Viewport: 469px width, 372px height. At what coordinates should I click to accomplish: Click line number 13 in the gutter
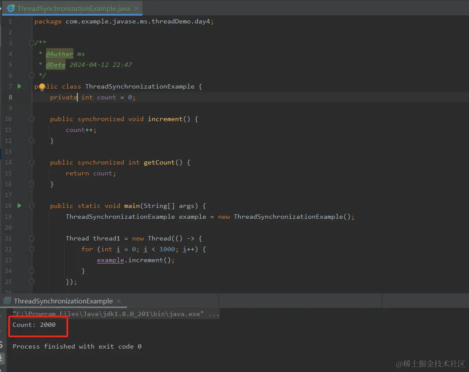pos(8,151)
